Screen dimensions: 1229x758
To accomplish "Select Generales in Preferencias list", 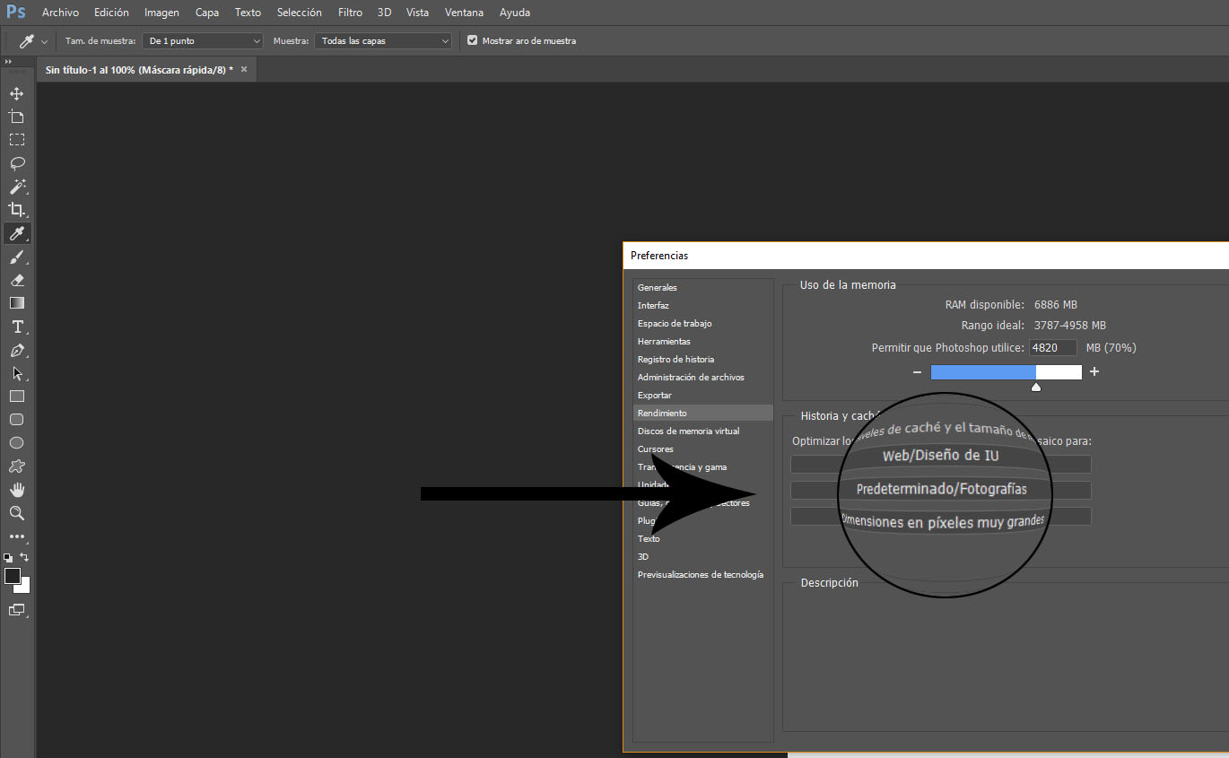I will pos(703,287).
